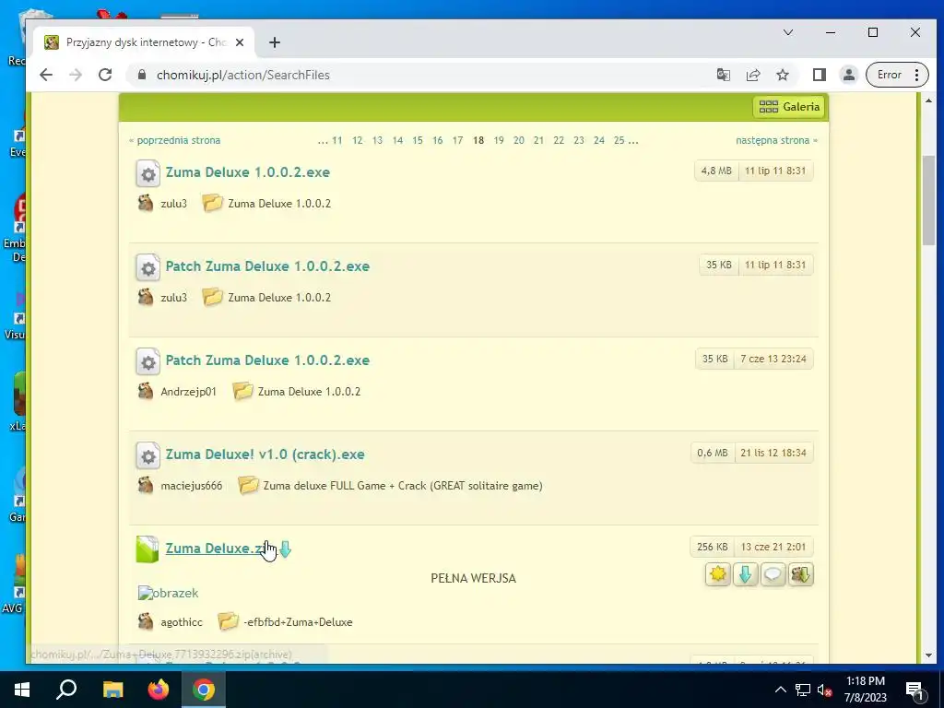Image resolution: width=944 pixels, height=708 pixels.
Task: Open taskbar search magnifier
Action: (66, 690)
